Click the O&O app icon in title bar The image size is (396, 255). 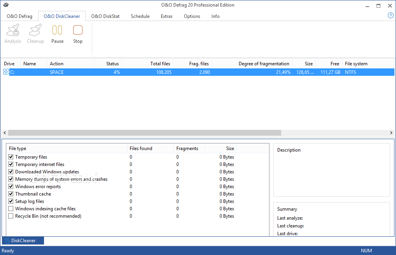6,5
